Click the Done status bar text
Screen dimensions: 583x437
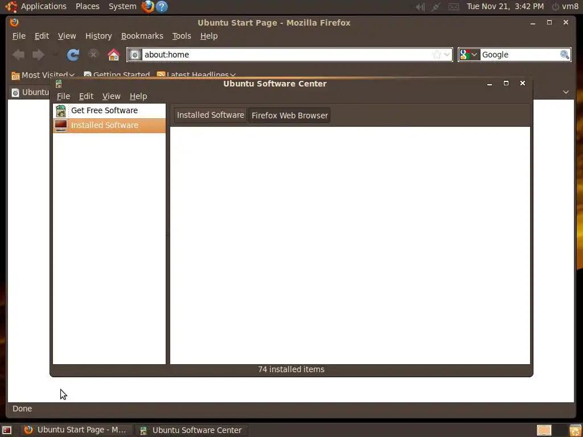(x=22, y=409)
